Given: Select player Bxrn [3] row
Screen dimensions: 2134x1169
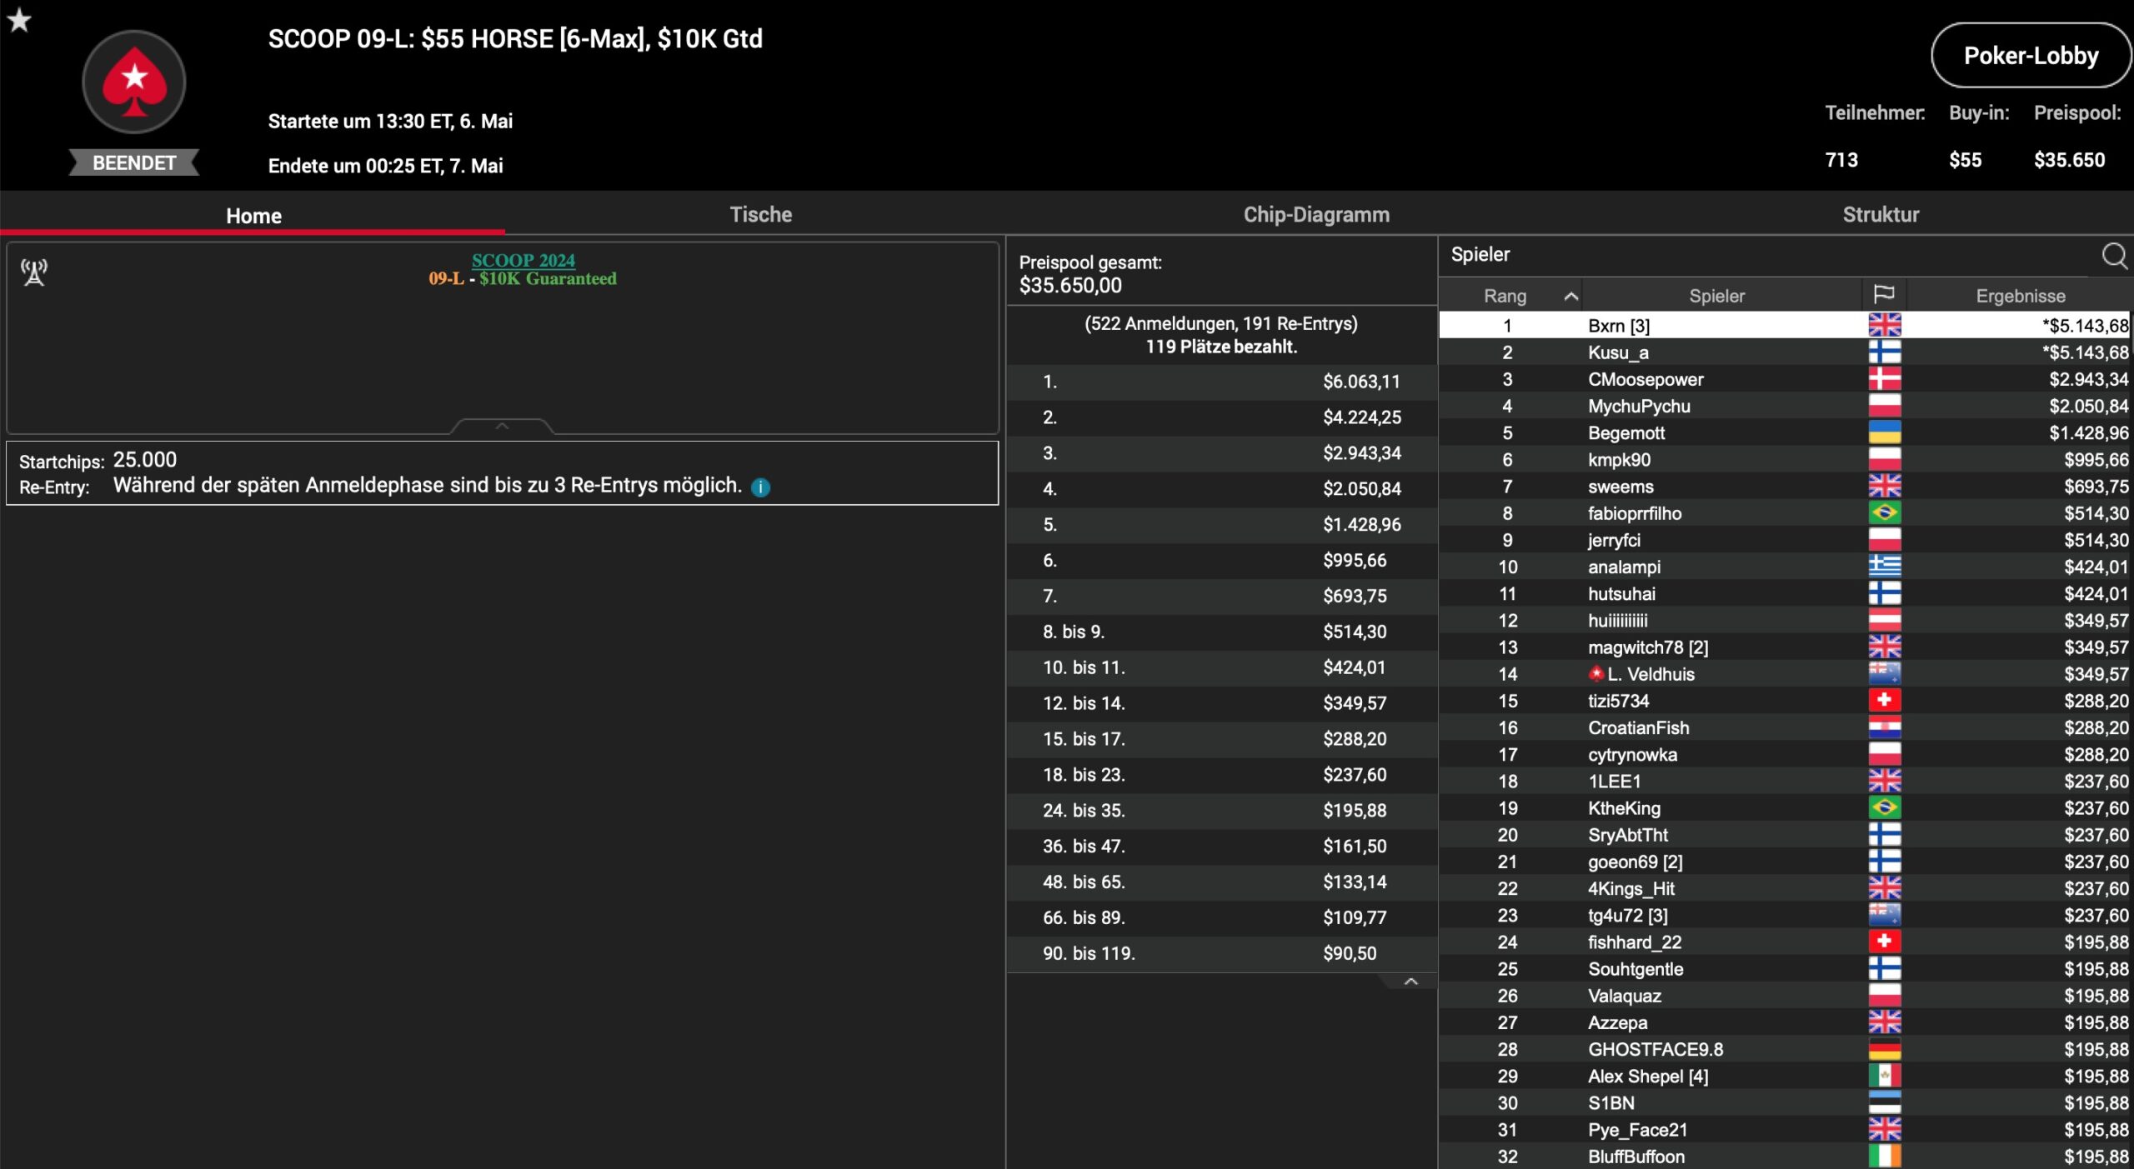Looking at the screenshot, I should tap(1786, 325).
